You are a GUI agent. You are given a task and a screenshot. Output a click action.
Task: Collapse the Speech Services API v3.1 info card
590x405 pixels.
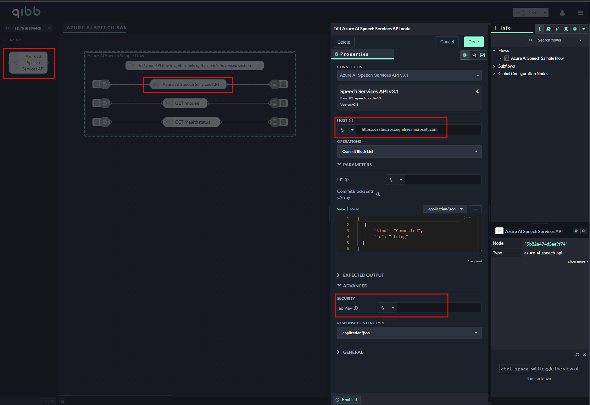tap(477, 92)
